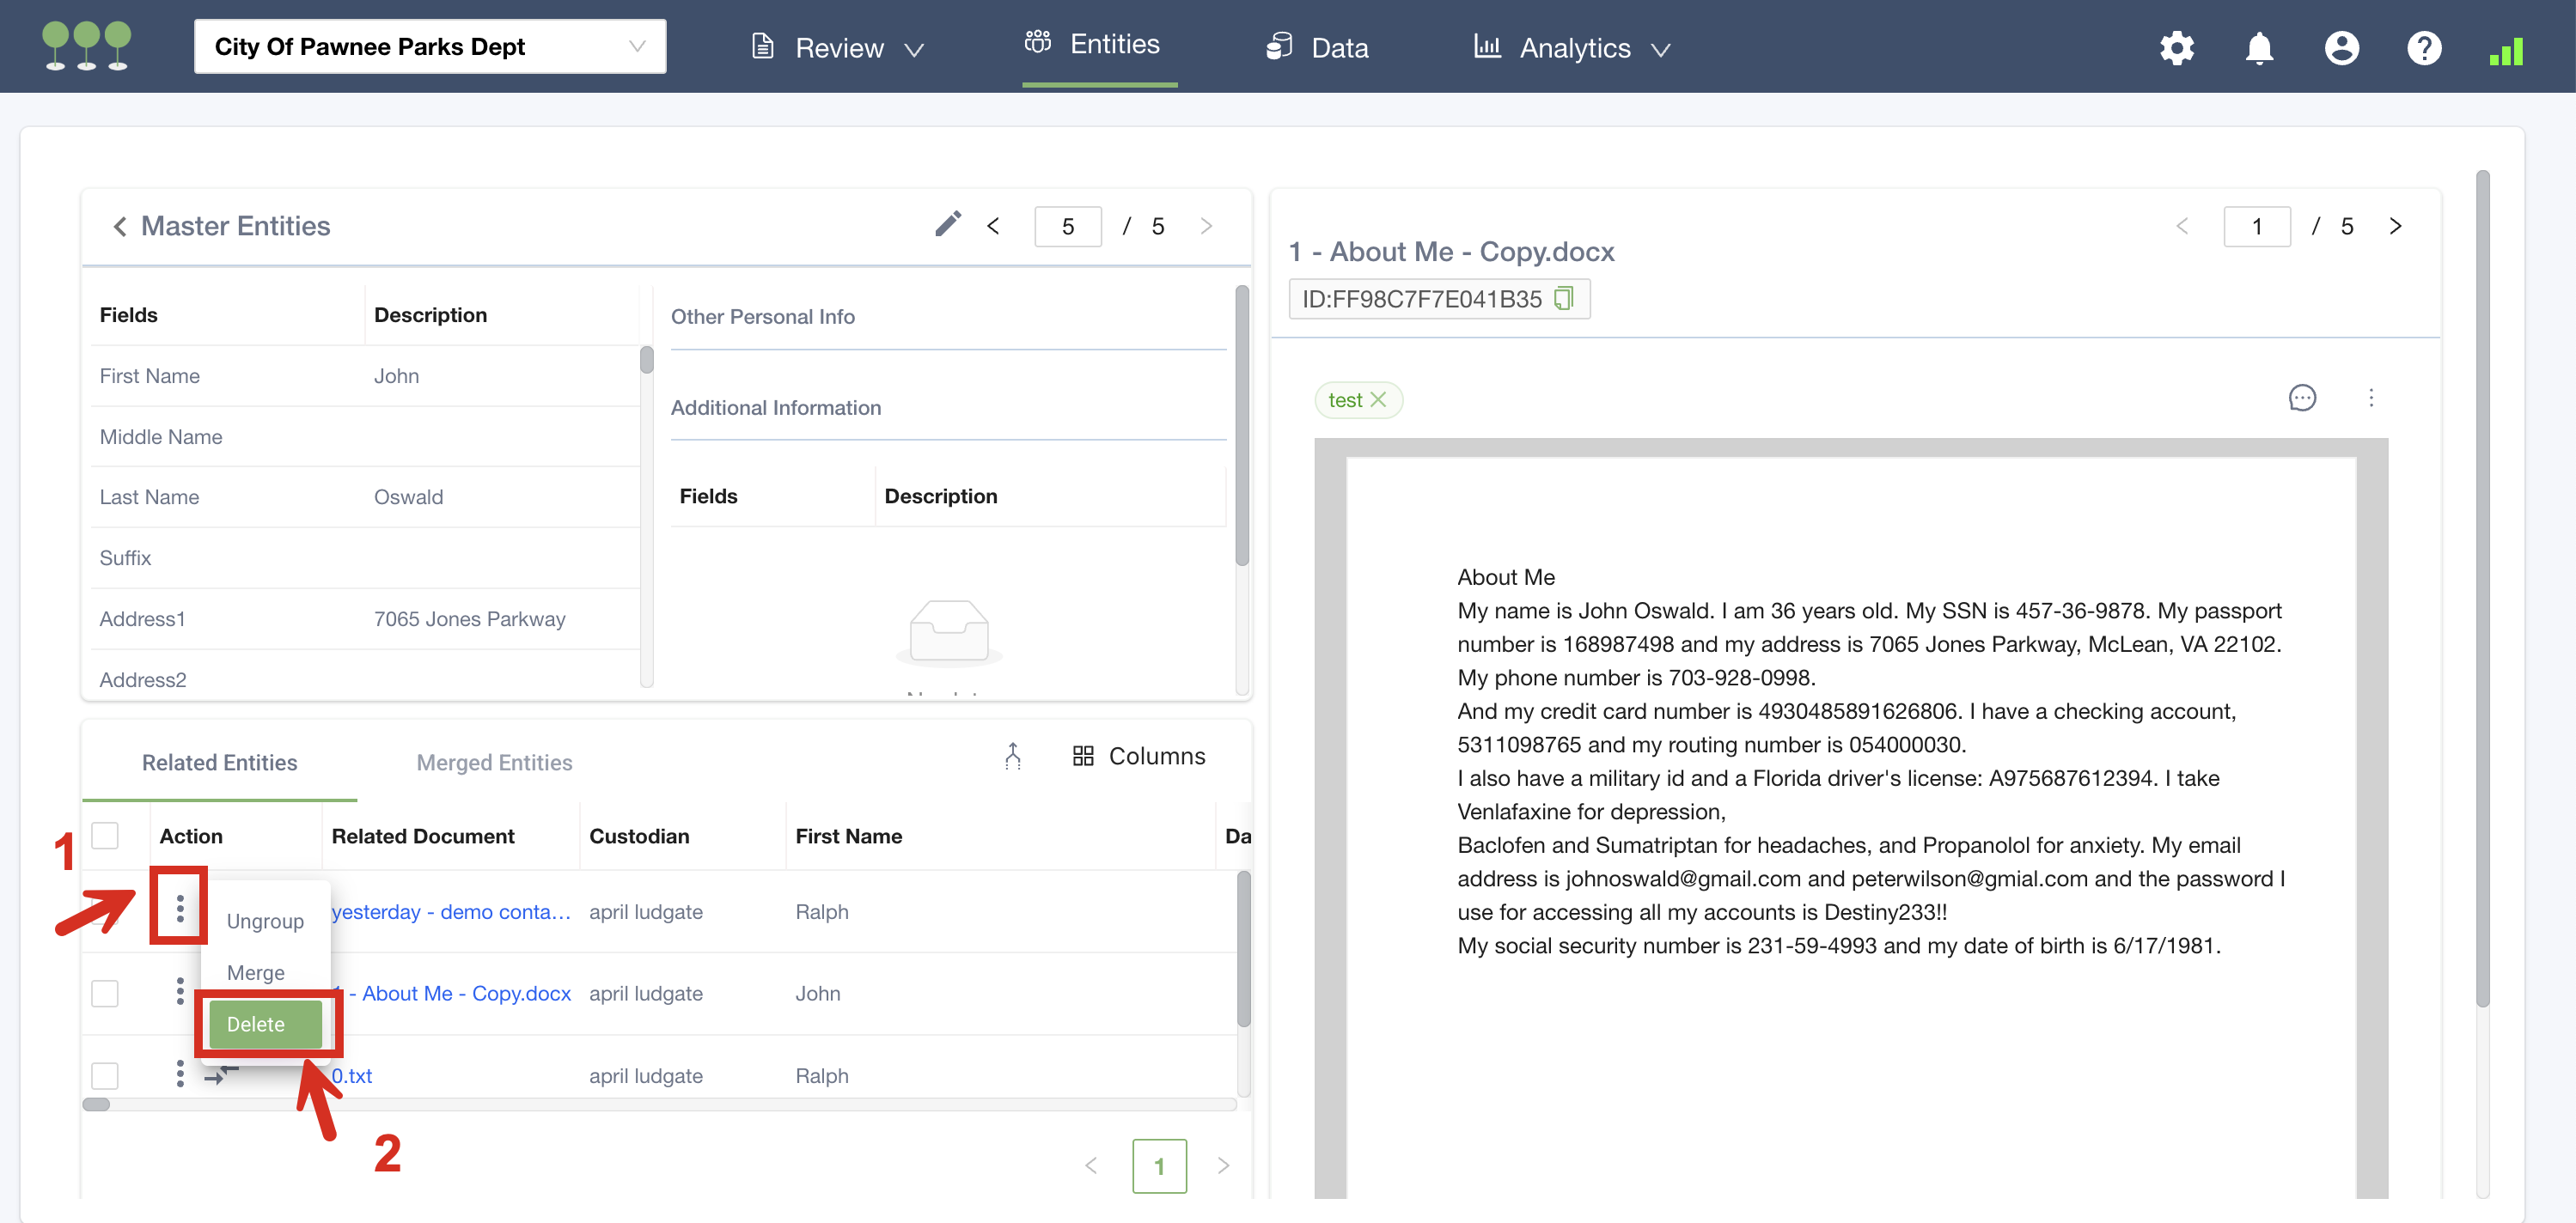
Task: Open the document's vertical three-dot menu
Action: coord(2370,398)
